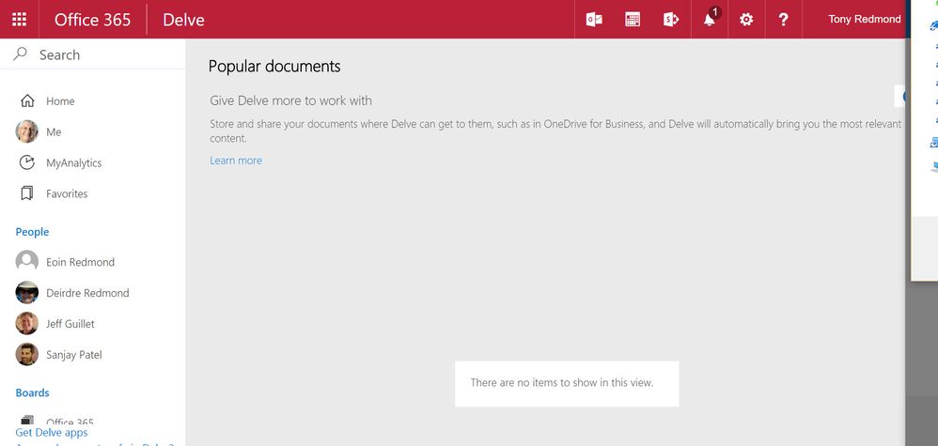Open the Settings gear
Viewport: 938px width, 446px height.
[746, 20]
